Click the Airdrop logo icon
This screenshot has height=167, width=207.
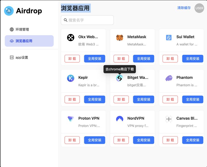point(9,11)
